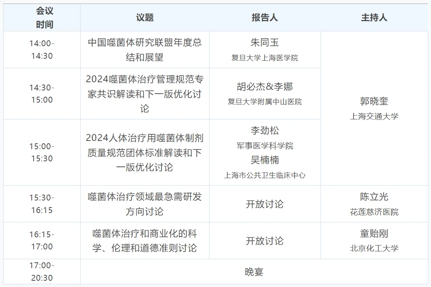
Task: Click topic 2024噬菌体治疗管理规范专家共识解读
Action: point(145,94)
